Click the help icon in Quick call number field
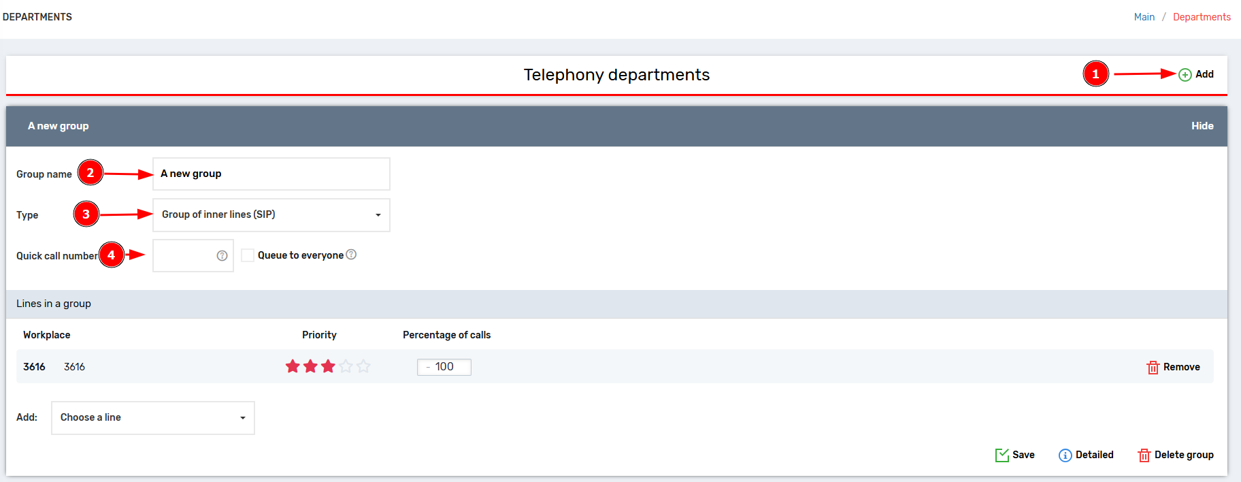Image resolution: width=1241 pixels, height=482 pixels. pos(222,256)
